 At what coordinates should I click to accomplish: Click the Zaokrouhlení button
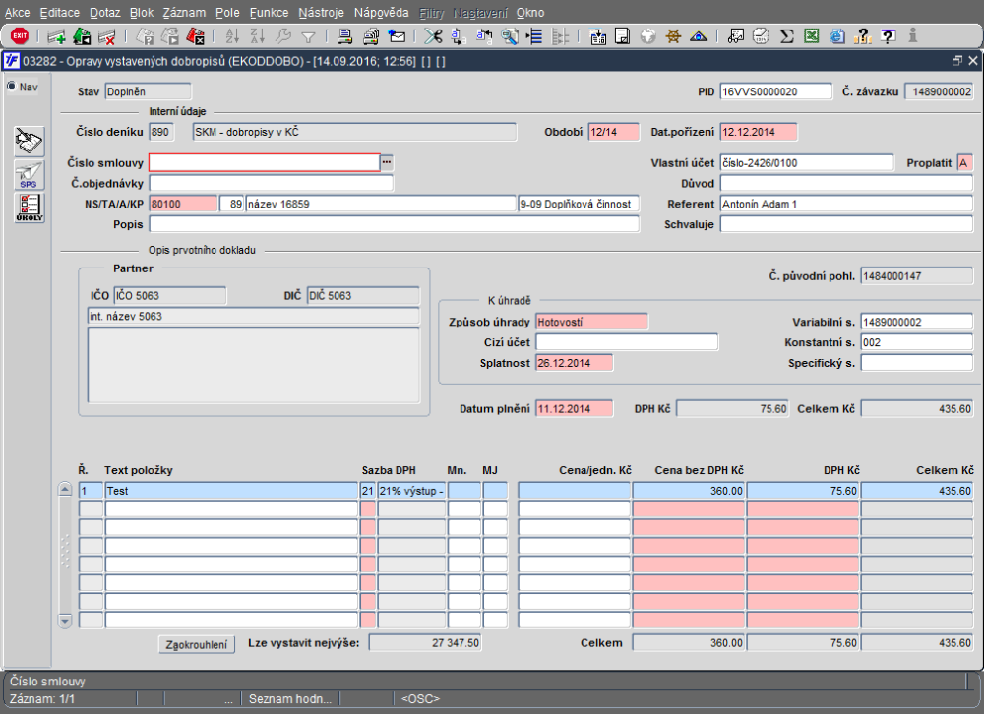[197, 644]
